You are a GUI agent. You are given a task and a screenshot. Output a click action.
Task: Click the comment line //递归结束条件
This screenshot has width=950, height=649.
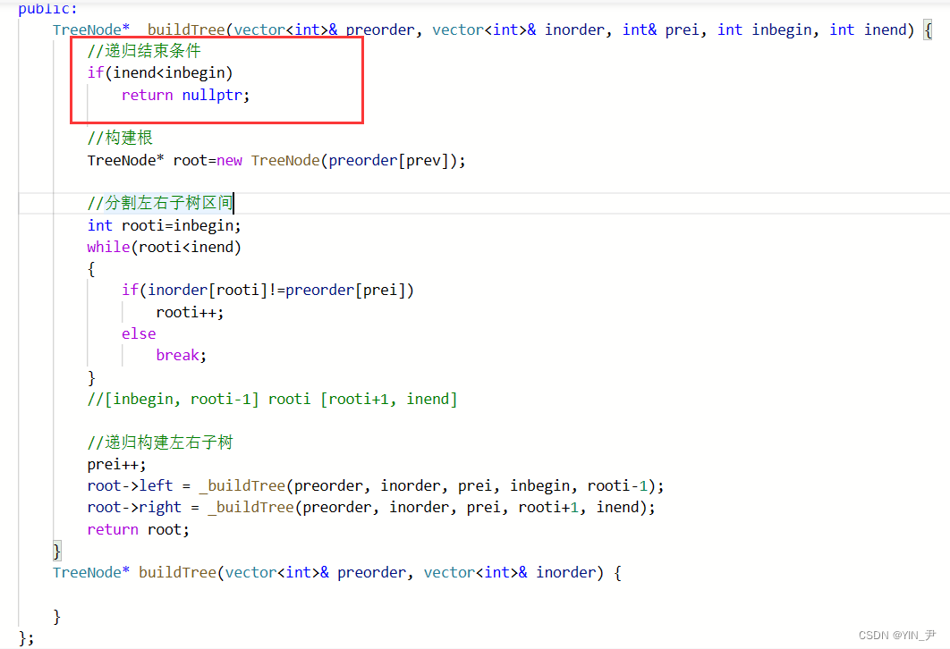(x=144, y=51)
